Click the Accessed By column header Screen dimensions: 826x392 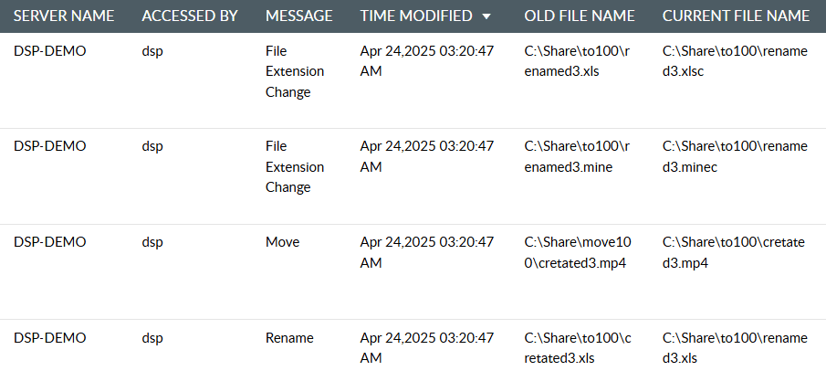point(190,16)
